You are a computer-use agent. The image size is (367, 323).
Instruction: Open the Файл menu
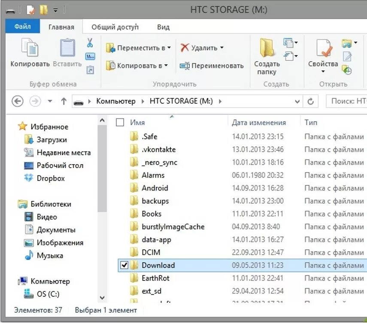[x=22, y=27]
